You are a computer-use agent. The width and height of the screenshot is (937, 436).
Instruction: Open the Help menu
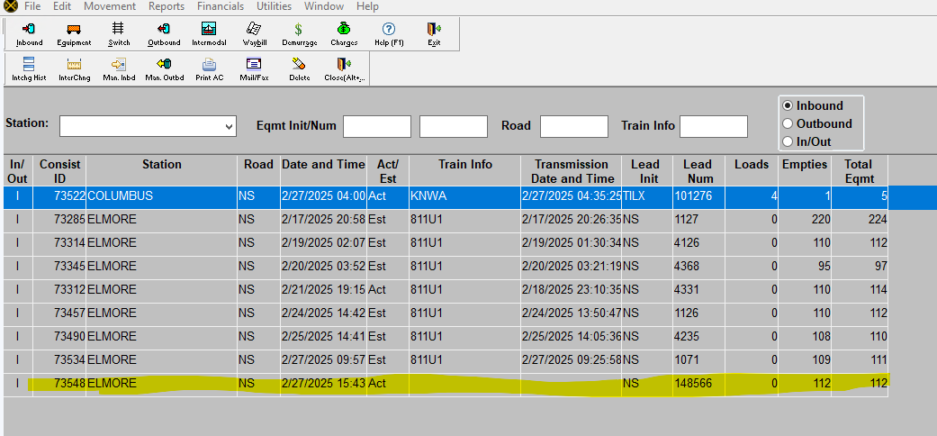[367, 6]
